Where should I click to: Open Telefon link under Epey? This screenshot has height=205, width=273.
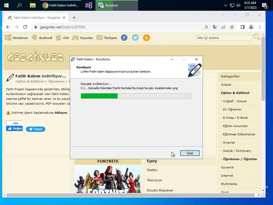152,170
